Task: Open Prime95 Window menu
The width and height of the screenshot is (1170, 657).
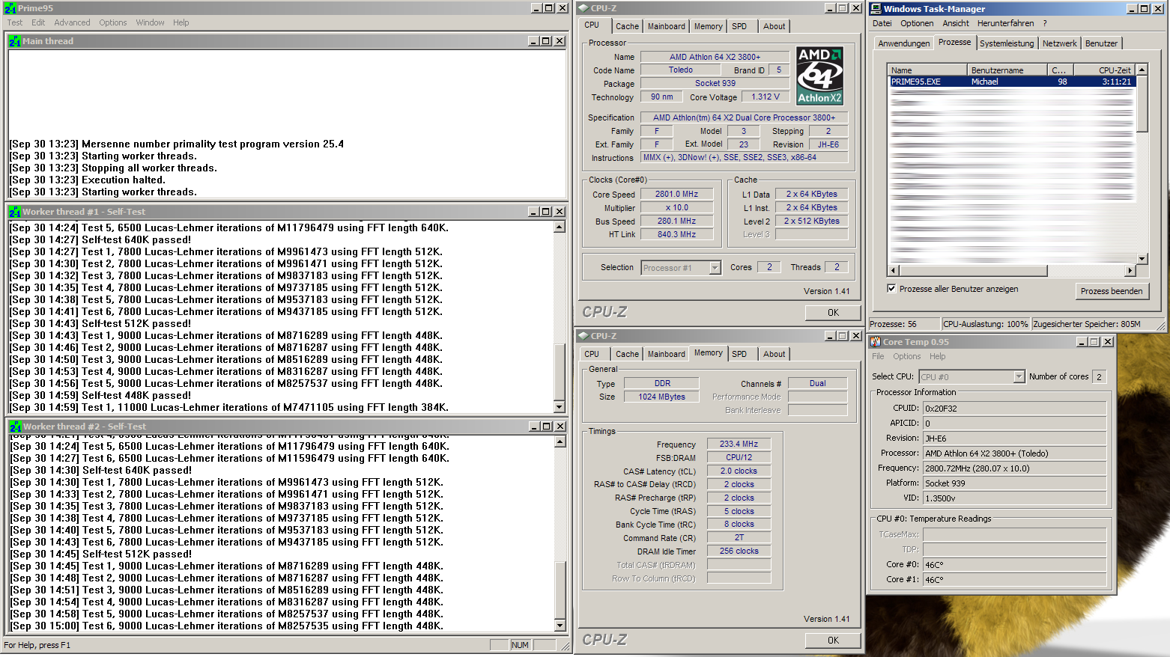Action: coord(150,22)
